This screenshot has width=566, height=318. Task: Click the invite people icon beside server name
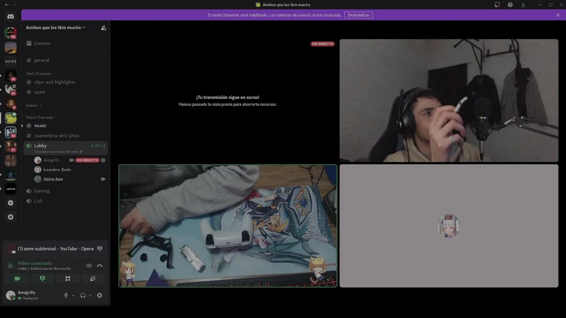click(103, 27)
